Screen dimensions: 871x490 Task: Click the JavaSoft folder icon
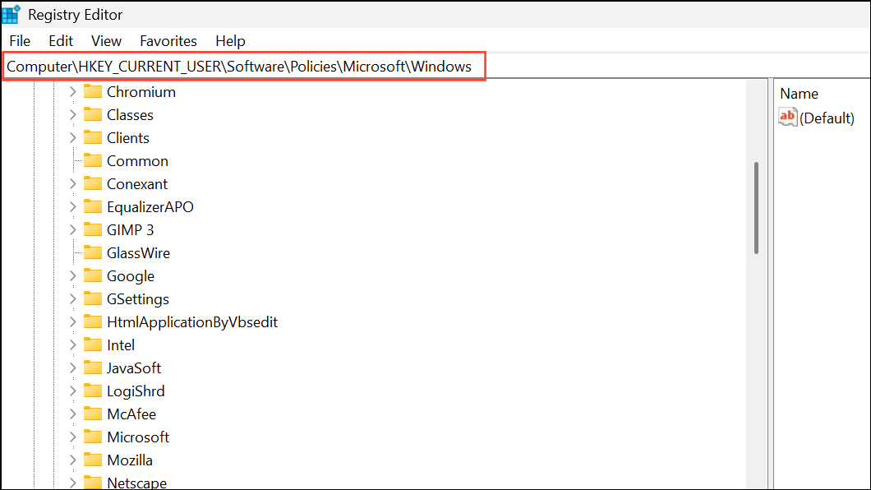pyautogui.click(x=93, y=367)
